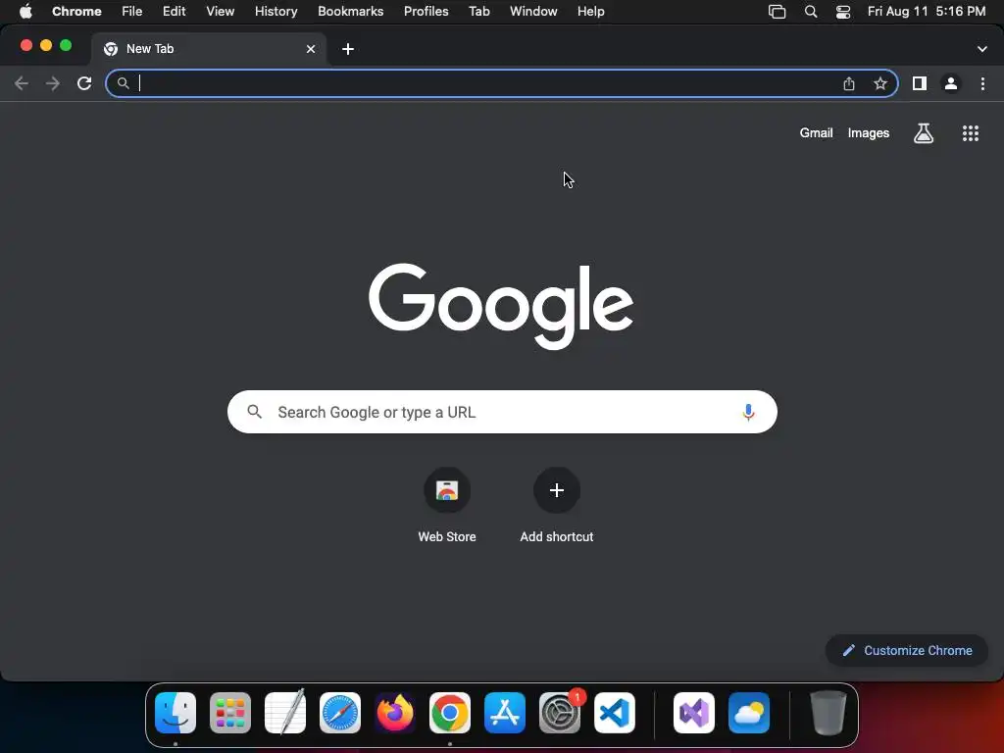Open Finder from the Dock
The width and height of the screenshot is (1004, 753).
176,713
